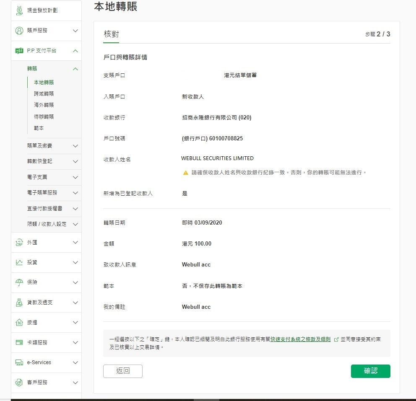Open the cash payout scheme icon 現金發放計劃
This screenshot has width=416, height=401.
(19, 10)
